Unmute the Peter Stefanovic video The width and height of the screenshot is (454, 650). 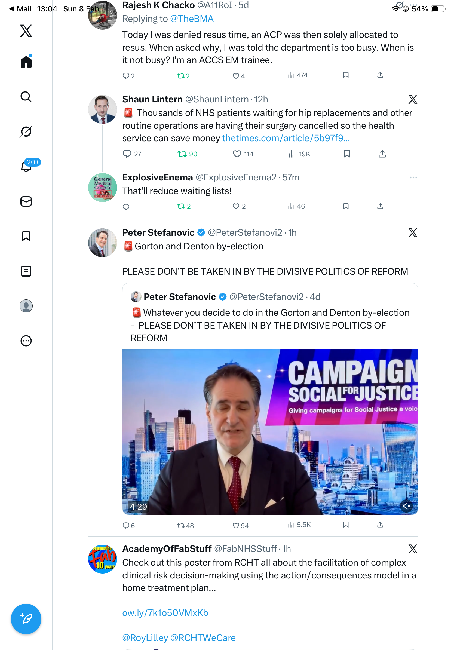(x=406, y=506)
